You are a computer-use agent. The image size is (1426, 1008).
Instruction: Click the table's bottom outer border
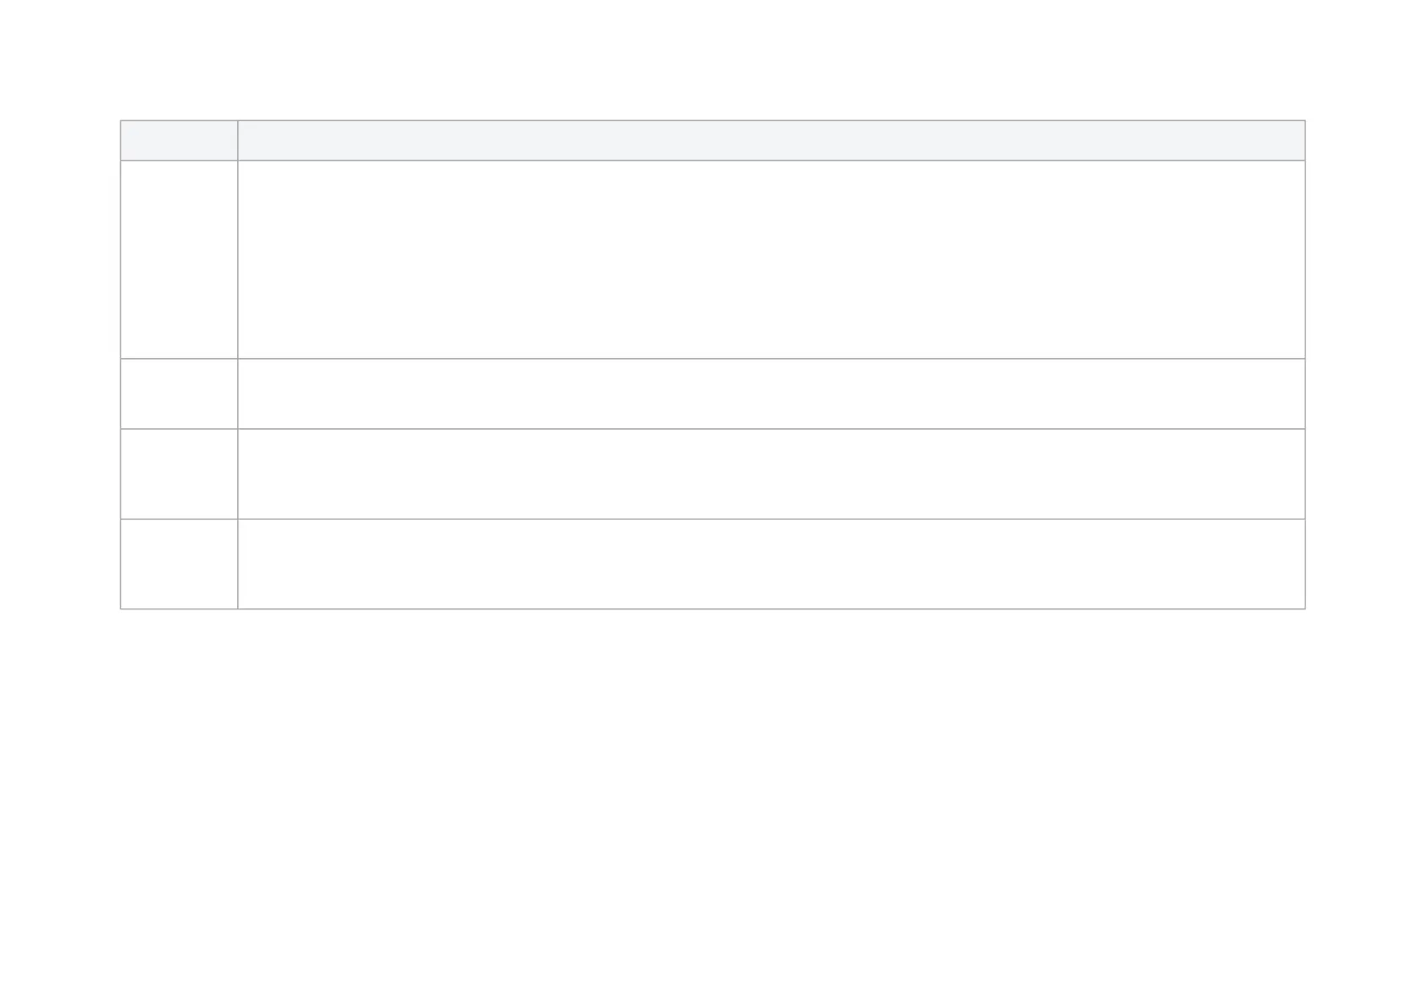(713, 609)
